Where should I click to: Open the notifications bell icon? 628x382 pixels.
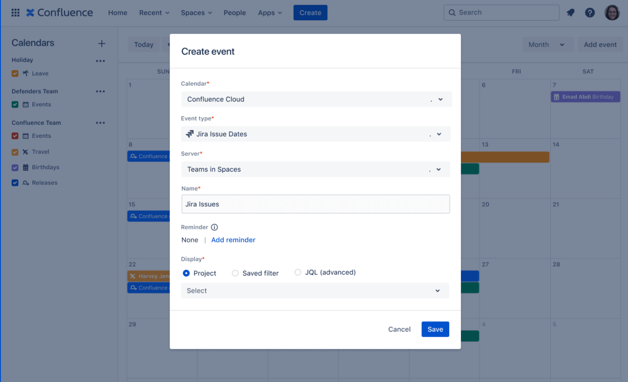[571, 13]
